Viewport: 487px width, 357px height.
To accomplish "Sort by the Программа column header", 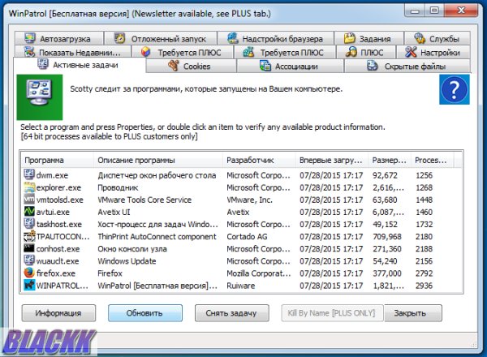I will coord(57,160).
